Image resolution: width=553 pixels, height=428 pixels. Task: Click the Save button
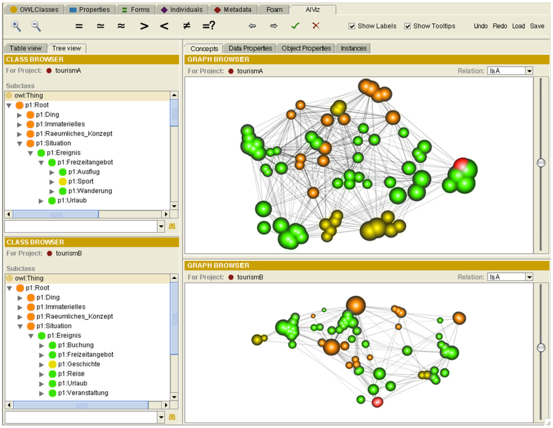pyautogui.click(x=537, y=26)
